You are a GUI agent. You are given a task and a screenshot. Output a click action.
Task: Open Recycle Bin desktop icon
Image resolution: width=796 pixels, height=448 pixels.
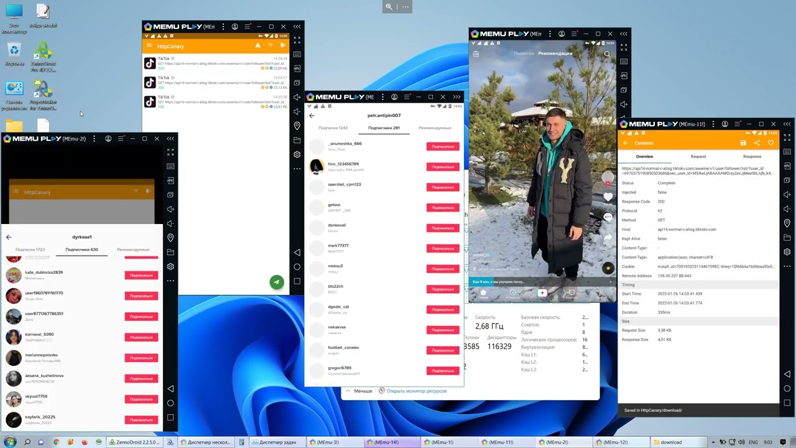pos(14,54)
